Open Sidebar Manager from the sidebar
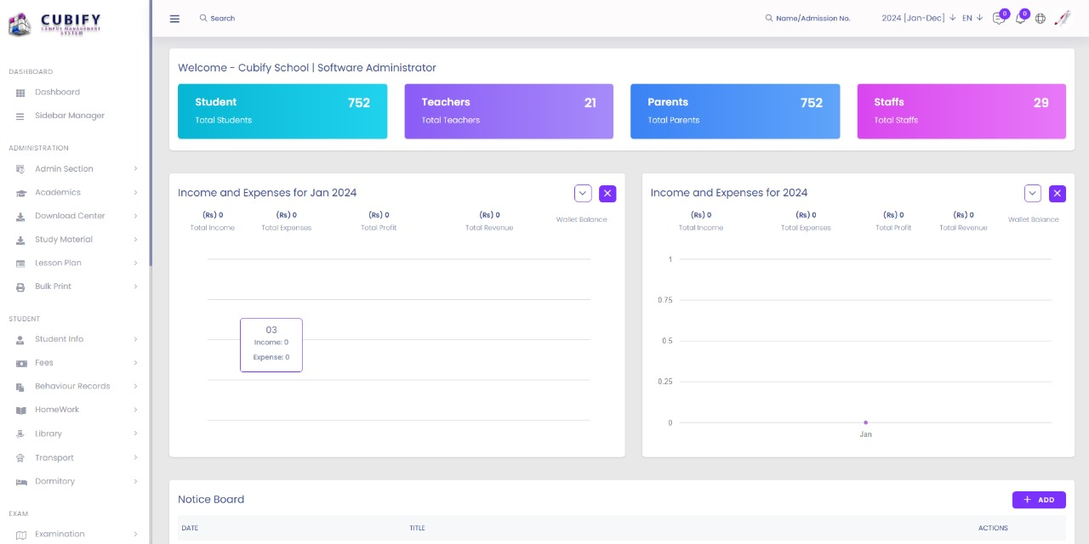The width and height of the screenshot is (1089, 544). coord(70,116)
